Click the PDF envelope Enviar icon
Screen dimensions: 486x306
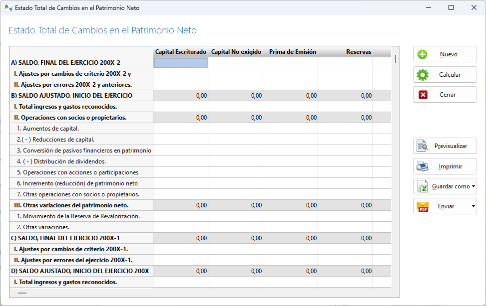(423, 206)
